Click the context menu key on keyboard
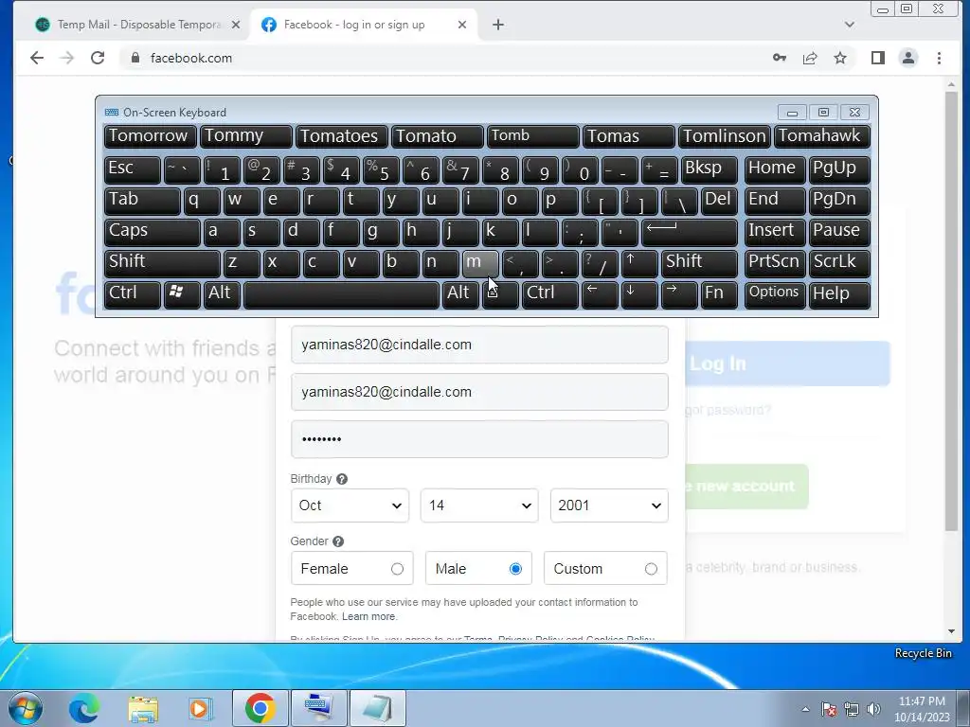This screenshot has width=970, height=727. click(500, 294)
